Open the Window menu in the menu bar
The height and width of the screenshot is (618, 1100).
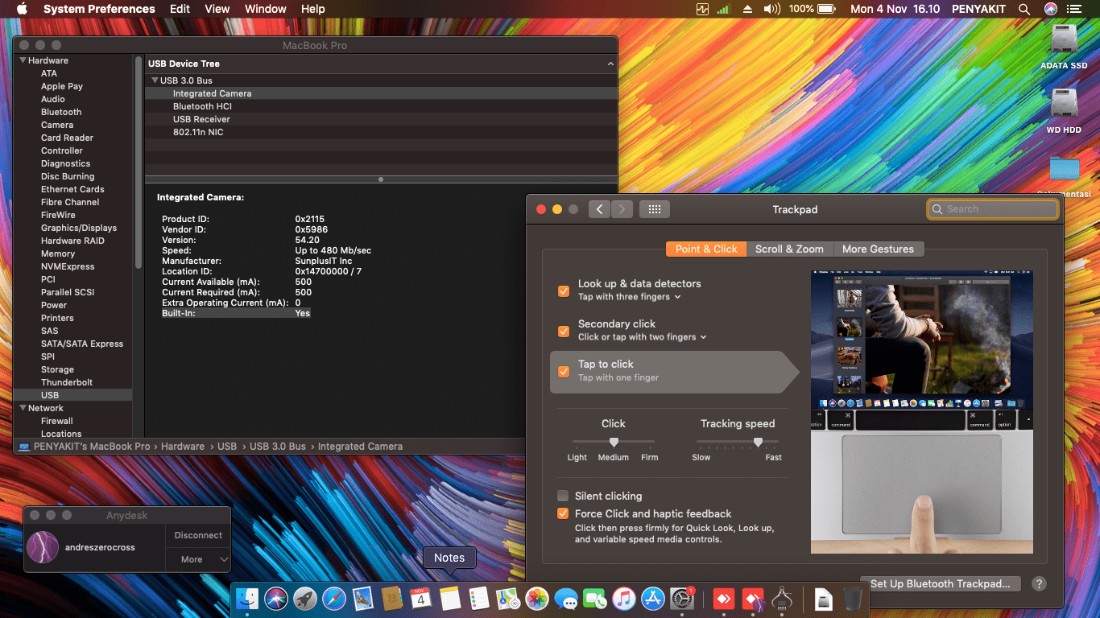[265, 9]
